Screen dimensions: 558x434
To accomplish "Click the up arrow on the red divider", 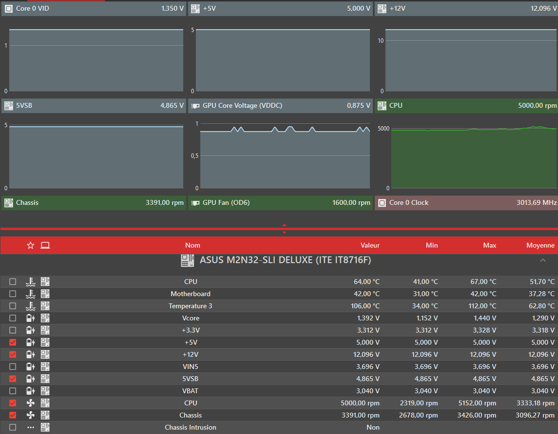I will pos(284,225).
